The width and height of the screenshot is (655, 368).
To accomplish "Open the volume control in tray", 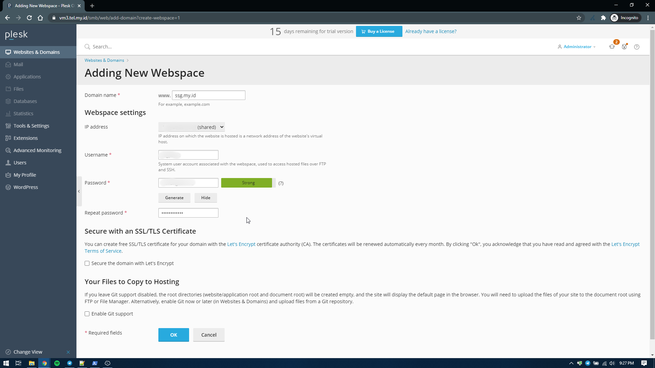I will coord(612,363).
